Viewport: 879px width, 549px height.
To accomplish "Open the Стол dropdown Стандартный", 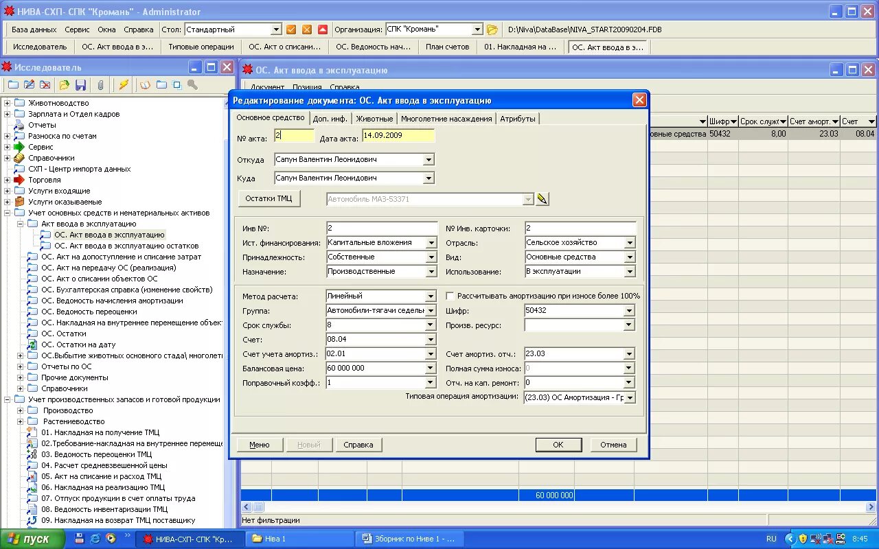I will pyautogui.click(x=276, y=30).
